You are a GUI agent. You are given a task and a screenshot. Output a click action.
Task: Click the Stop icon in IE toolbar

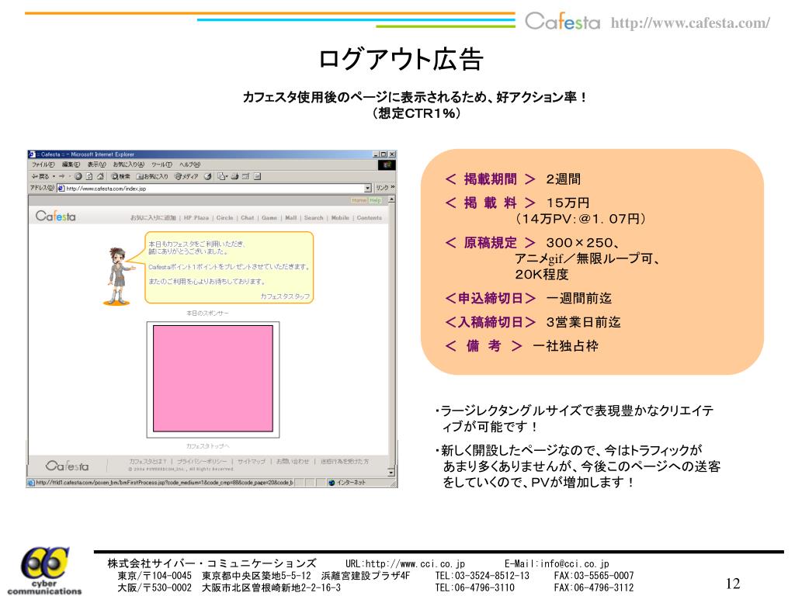point(78,176)
